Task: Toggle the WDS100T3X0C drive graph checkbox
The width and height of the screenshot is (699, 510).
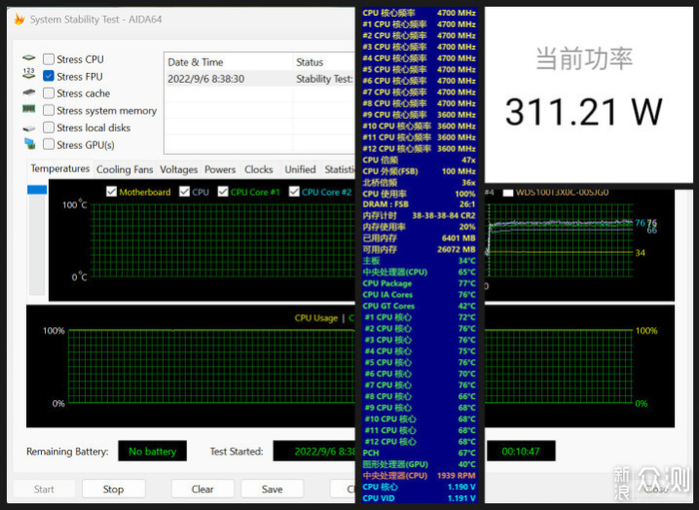Action: [x=507, y=193]
